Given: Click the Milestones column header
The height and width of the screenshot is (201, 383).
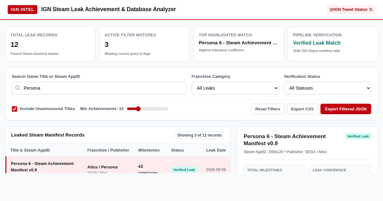Looking at the screenshot, I should pyautogui.click(x=149, y=150).
